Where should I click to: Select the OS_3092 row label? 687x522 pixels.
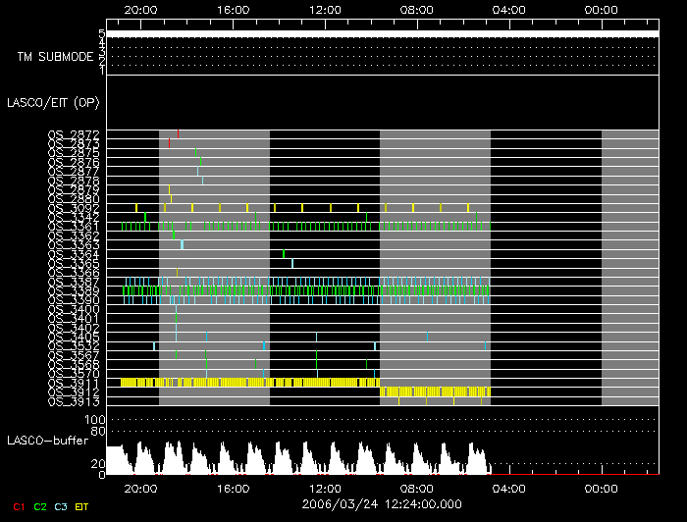pyautogui.click(x=74, y=208)
